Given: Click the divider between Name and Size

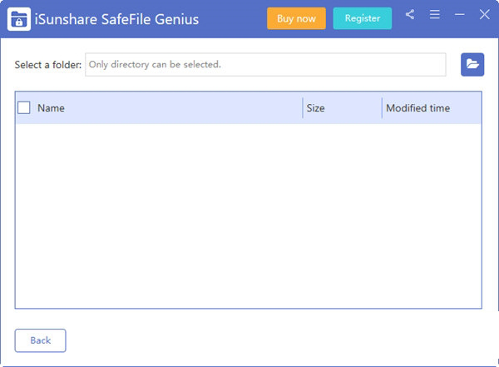Looking at the screenshot, I should pyautogui.click(x=303, y=108).
